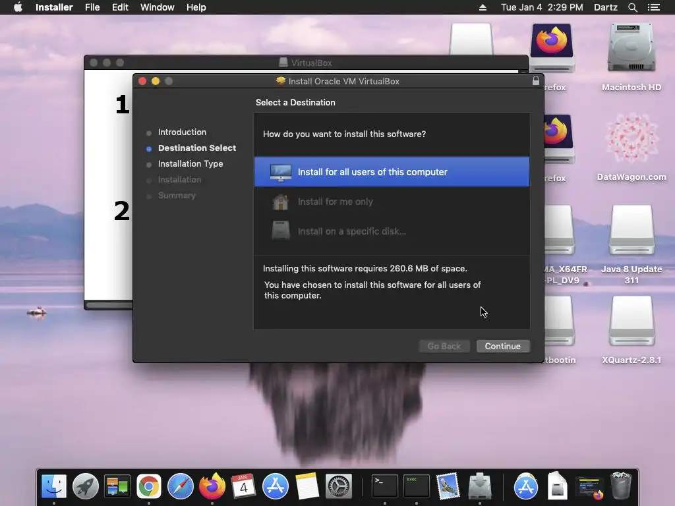This screenshot has height=506, width=675.
Task: Click VirtualBox package icon in installer title
Action: (x=281, y=81)
